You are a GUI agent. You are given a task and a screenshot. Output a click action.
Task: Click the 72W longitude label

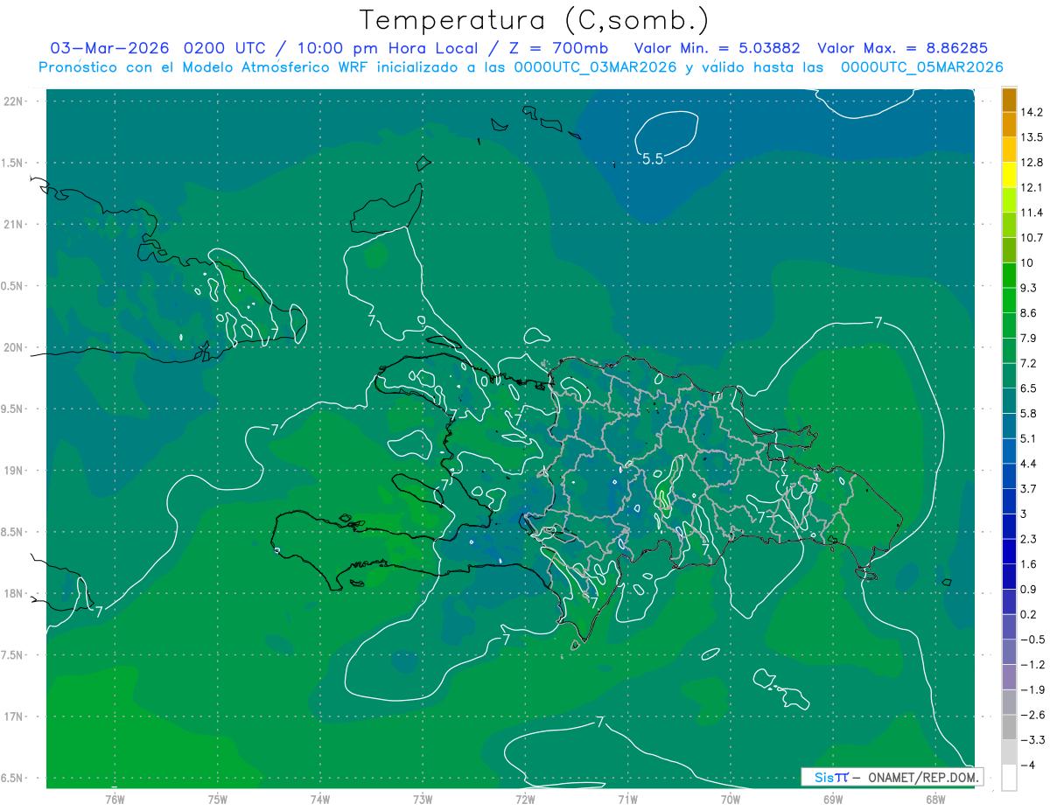coord(525,800)
